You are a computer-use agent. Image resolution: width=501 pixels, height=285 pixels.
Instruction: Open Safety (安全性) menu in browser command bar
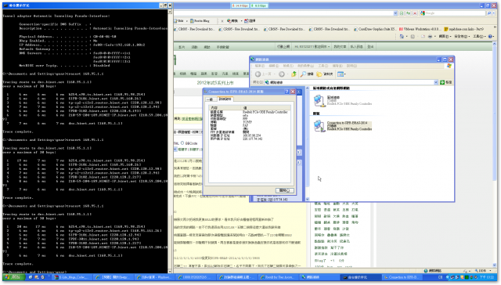461,37
